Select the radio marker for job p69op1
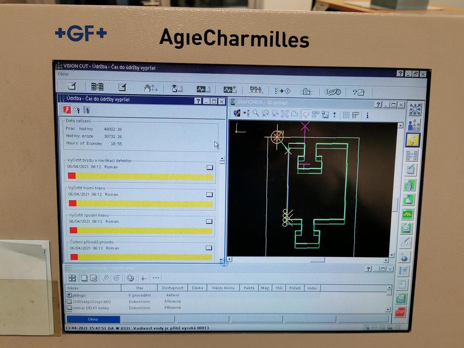This screenshot has height=348, width=464. [70, 295]
